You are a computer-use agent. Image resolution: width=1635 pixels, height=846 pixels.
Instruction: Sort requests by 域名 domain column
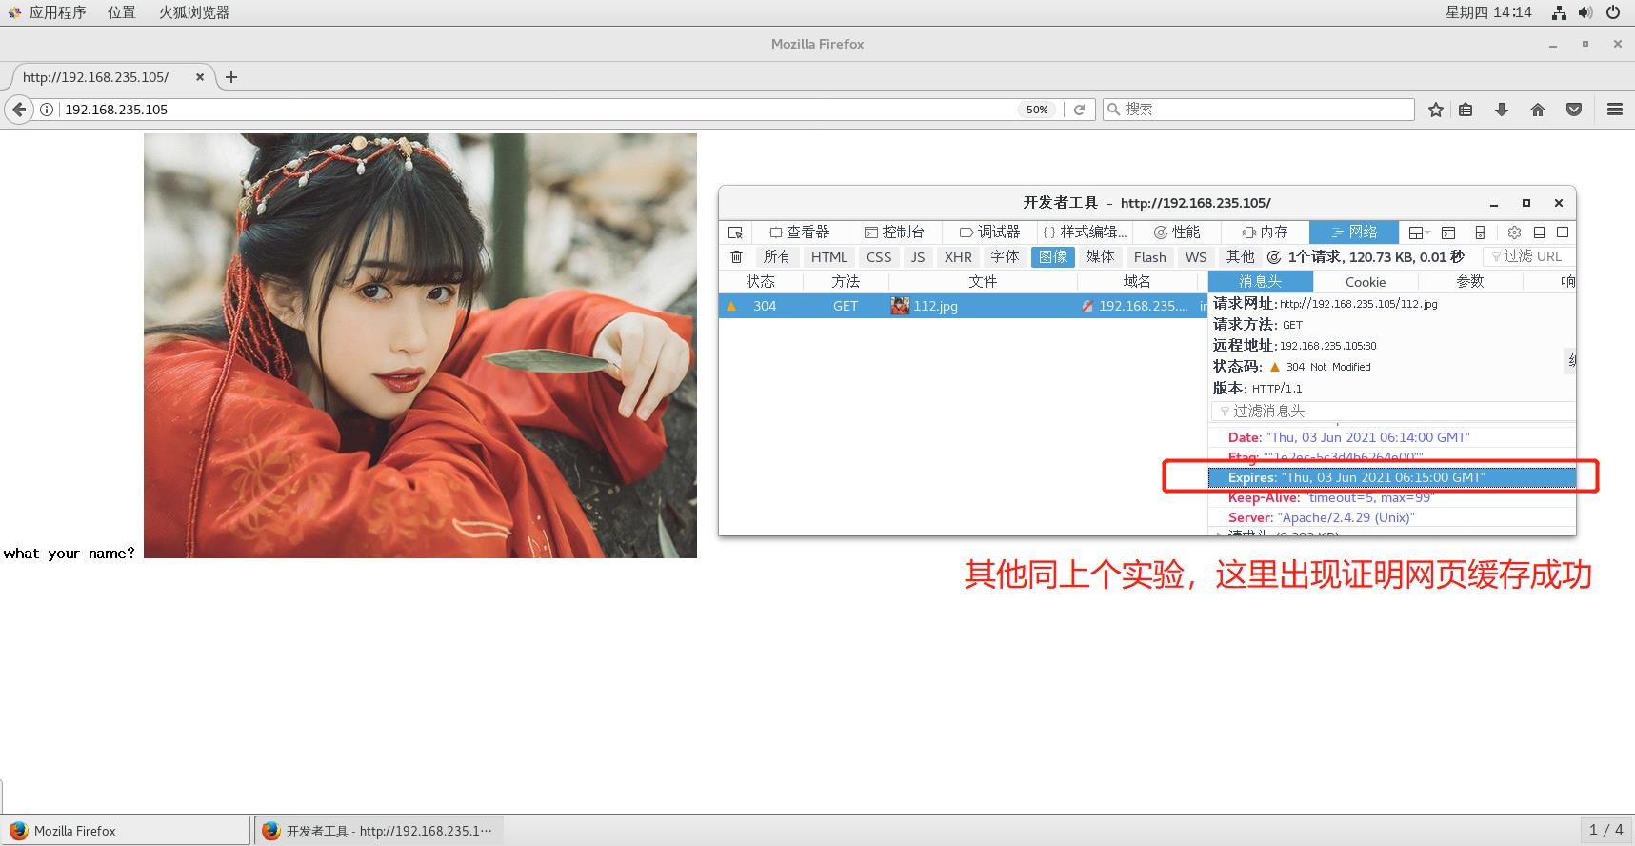pyautogui.click(x=1137, y=282)
